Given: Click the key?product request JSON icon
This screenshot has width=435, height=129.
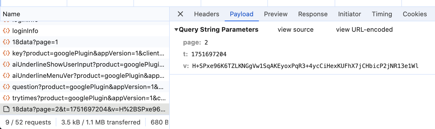Looking at the screenshot, I should click(6, 53).
